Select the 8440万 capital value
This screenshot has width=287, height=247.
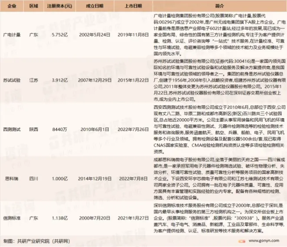pos(60,130)
